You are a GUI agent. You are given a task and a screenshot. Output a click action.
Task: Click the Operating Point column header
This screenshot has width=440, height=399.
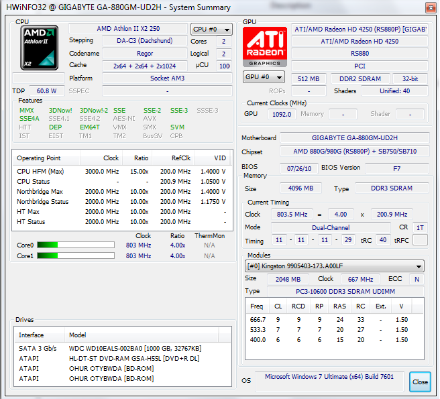click(46, 158)
